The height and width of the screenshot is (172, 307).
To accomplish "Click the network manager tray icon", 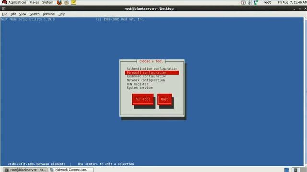I will [256, 2].
